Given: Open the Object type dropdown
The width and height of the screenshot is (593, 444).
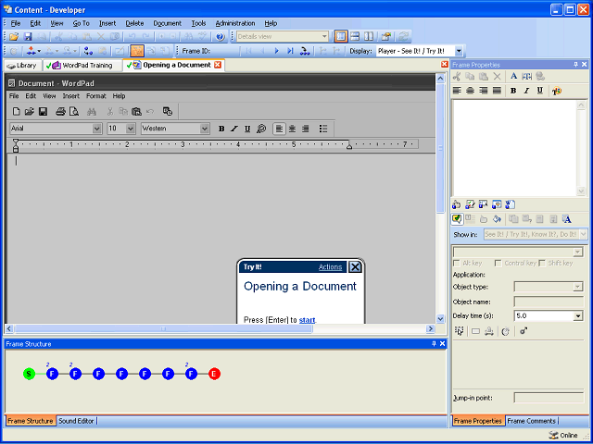Looking at the screenshot, I should tap(578, 287).
